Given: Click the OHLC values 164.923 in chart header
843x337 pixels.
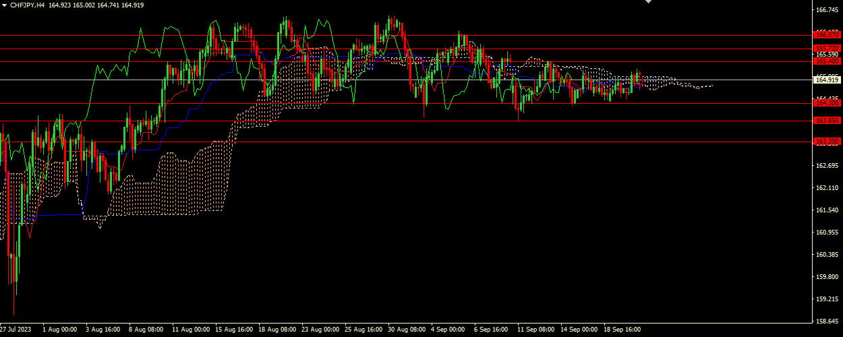Looking at the screenshot, I should 61,5.
